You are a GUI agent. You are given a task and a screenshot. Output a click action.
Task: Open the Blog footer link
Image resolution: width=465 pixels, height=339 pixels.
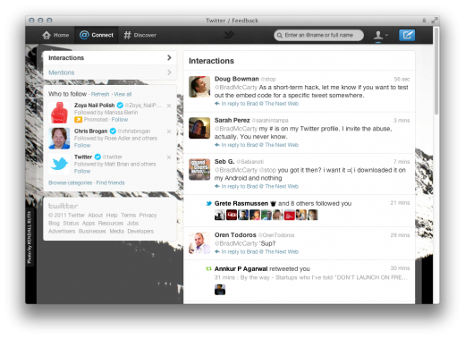pos(54,224)
